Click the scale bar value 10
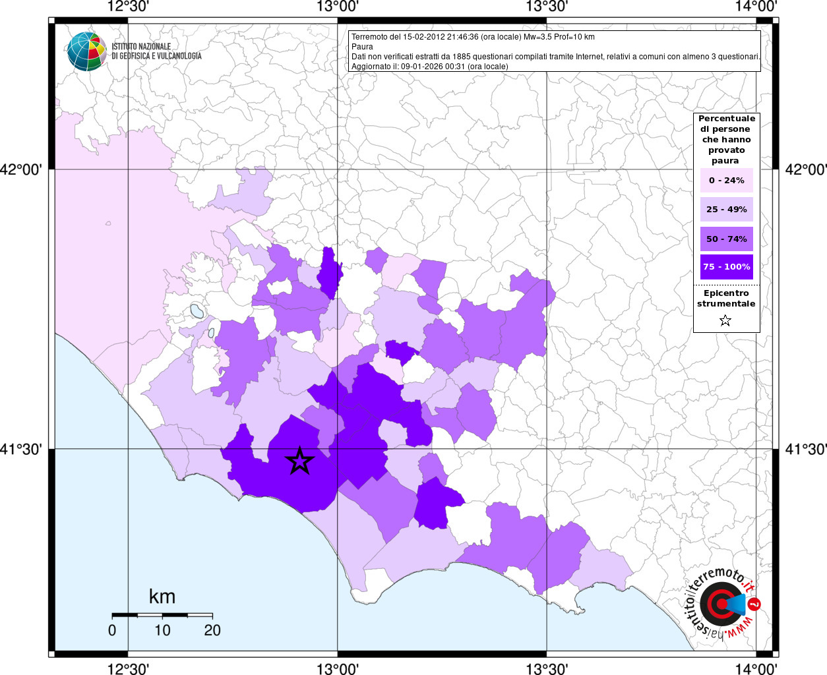This screenshot has width=827, height=675. point(162,630)
